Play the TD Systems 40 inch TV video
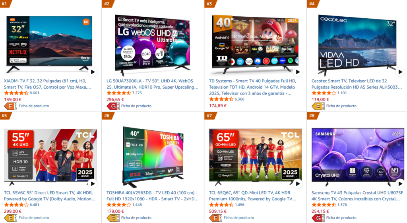 298,72
